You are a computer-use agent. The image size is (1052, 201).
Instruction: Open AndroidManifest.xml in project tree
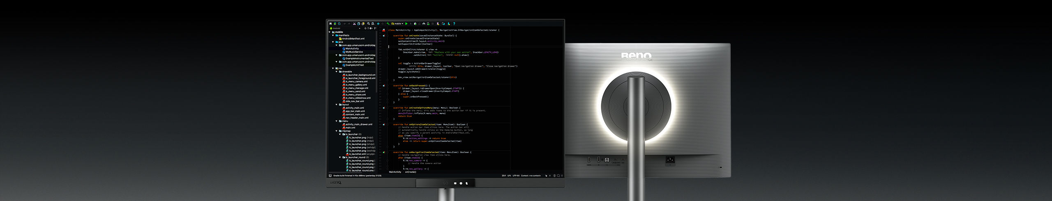[353, 39]
